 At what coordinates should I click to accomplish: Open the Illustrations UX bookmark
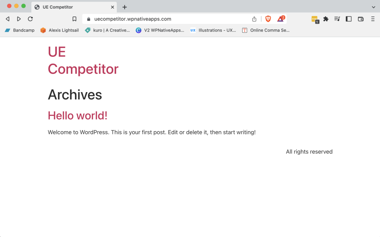click(213, 30)
